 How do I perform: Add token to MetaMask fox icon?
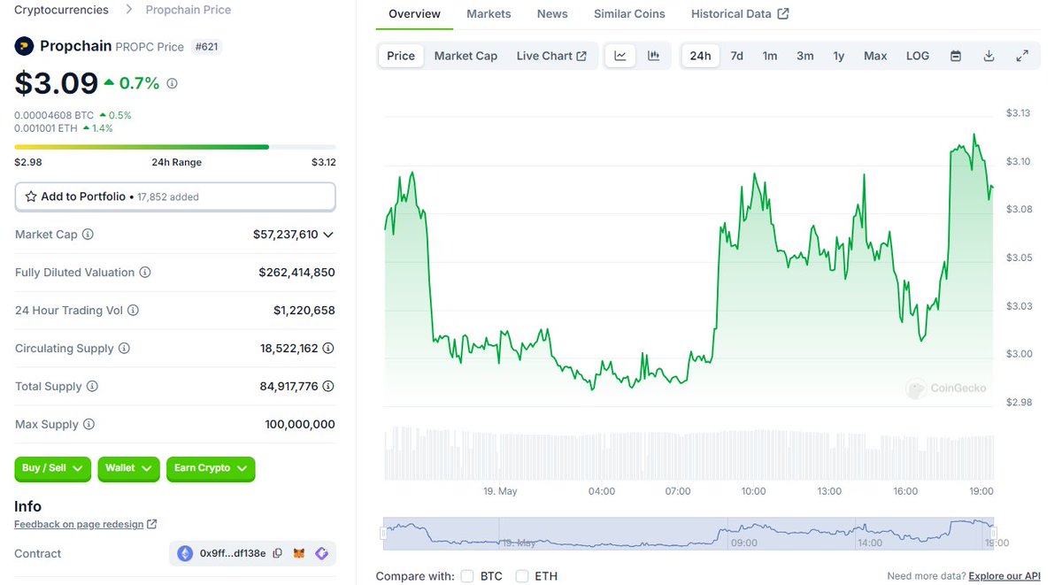tap(300, 553)
